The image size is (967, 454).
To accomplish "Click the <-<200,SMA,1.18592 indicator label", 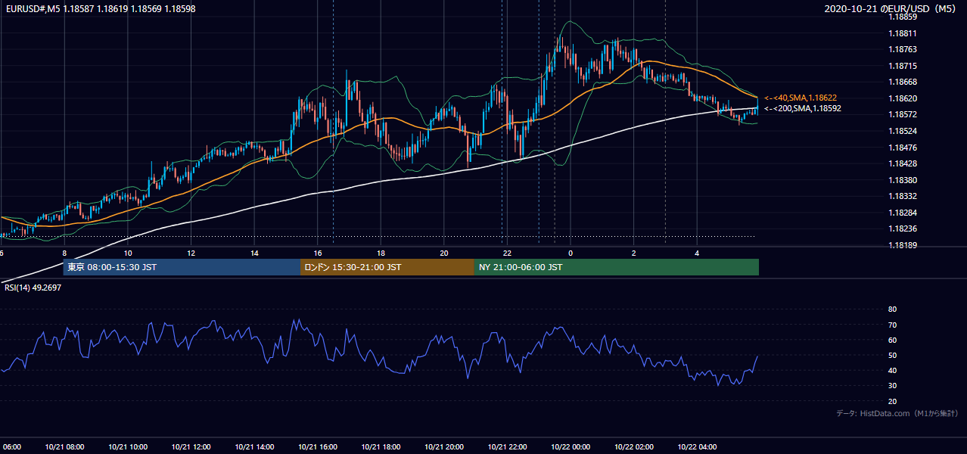I will pos(803,108).
